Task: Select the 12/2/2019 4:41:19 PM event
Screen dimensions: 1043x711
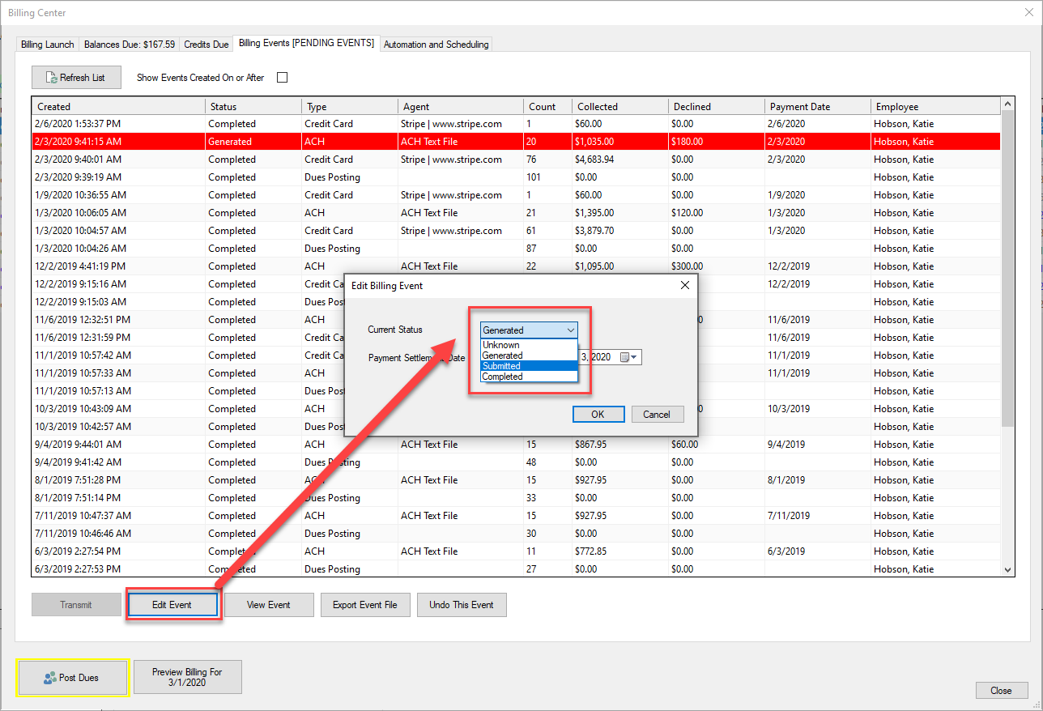Action: click(x=517, y=266)
